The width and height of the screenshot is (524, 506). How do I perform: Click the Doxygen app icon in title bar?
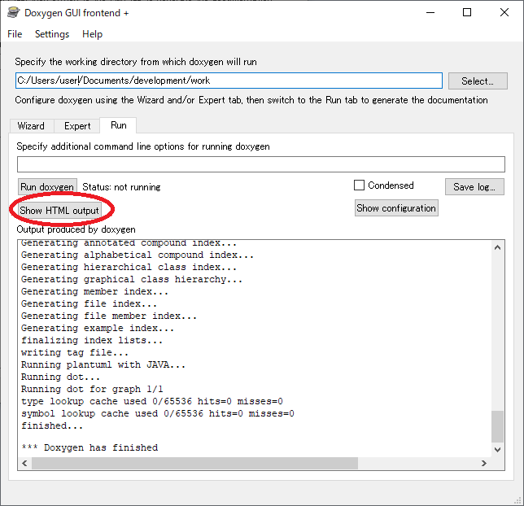pyautogui.click(x=12, y=13)
